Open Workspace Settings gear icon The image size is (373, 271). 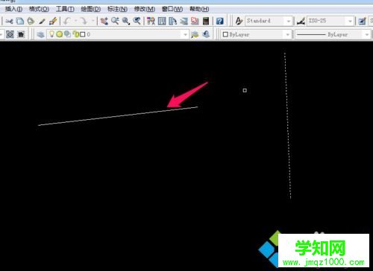point(10,34)
